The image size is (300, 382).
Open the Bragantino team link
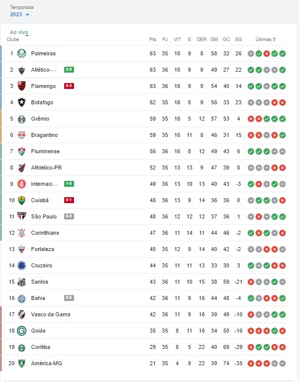tap(44, 135)
